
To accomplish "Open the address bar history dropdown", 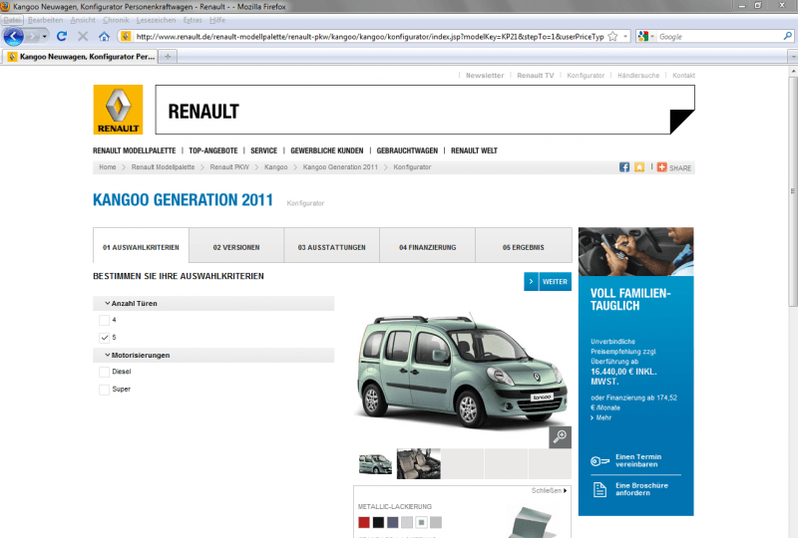I will (x=625, y=37).
